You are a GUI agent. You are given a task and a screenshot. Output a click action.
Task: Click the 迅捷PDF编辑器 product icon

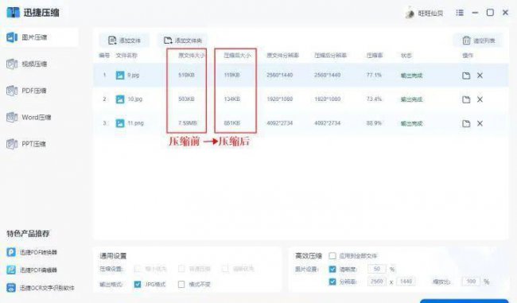[11, 270]
